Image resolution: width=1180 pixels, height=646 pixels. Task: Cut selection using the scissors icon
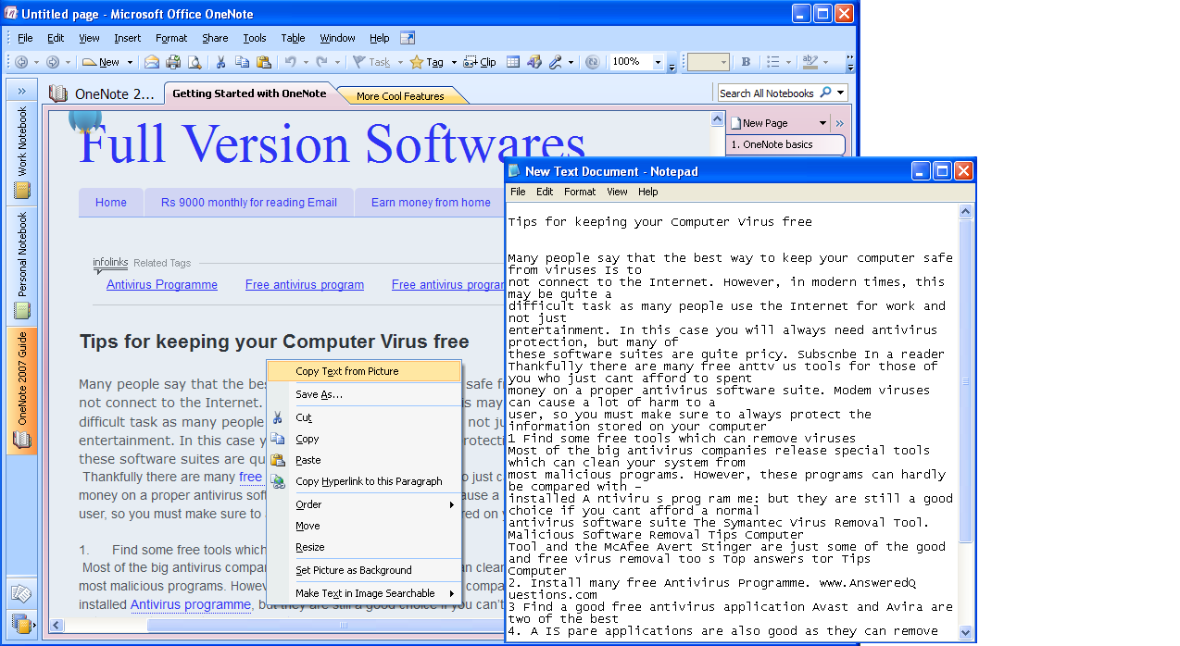point(220,62)
